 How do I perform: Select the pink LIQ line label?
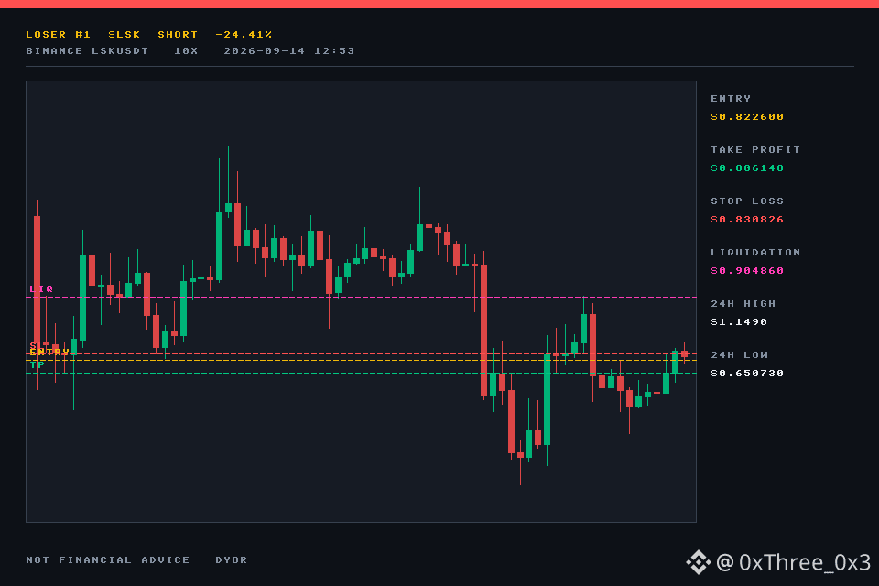41,289
